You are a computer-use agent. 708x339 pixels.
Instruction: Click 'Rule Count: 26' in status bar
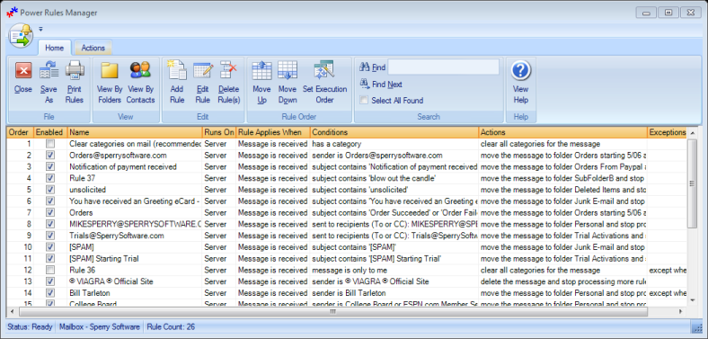pos(171,326)
